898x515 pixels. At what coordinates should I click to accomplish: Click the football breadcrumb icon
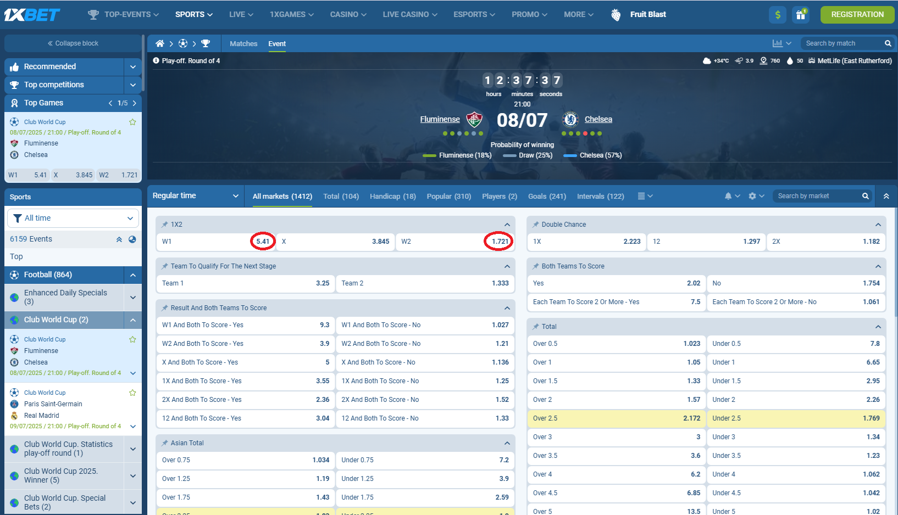[x=183, y=43]
